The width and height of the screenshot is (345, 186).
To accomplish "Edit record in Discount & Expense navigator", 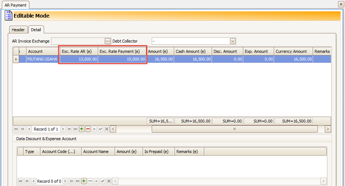I will point(96,181).
